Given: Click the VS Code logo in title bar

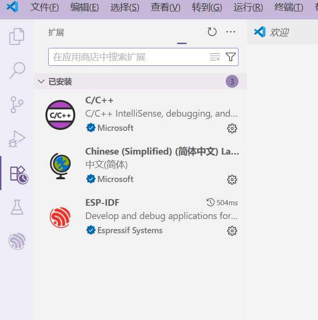Looking at the screenshot, I should click(x=12, y=7).
